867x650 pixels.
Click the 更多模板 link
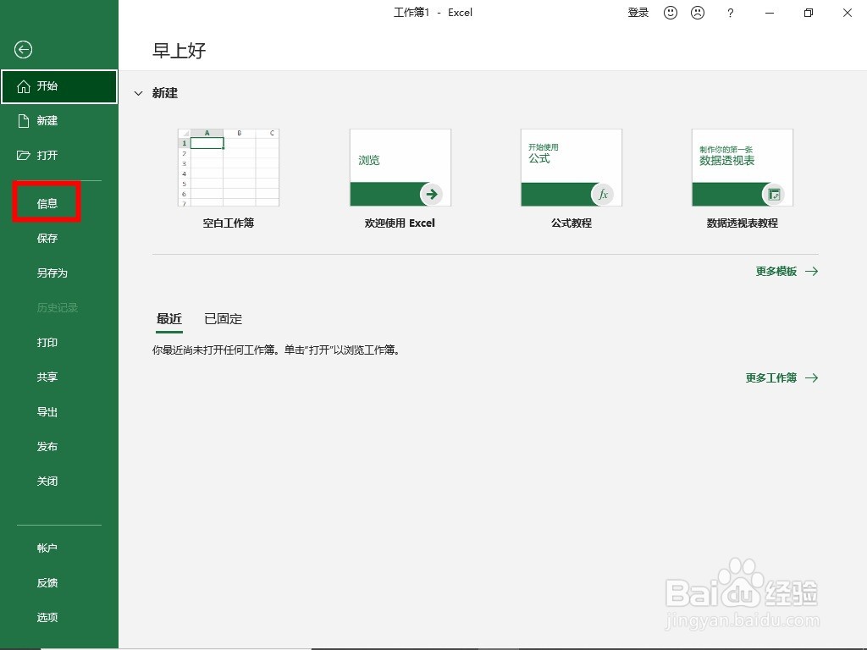click(787, 272)
